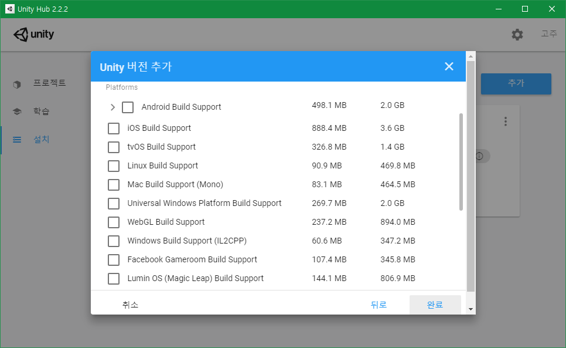Click outer dialog scrollbar down arrow
This screenshot has height=348, width=566.
click(470, 309)
